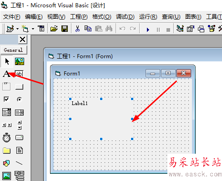Click the Cut scissors icon

tap(77, 29)
